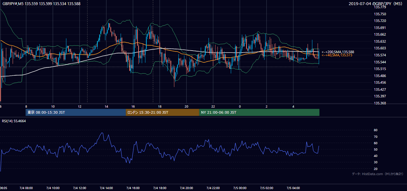The image size is (407, 191).
Task: Click the 7/4 10:00 bottom time label
Action: (53, 188)
